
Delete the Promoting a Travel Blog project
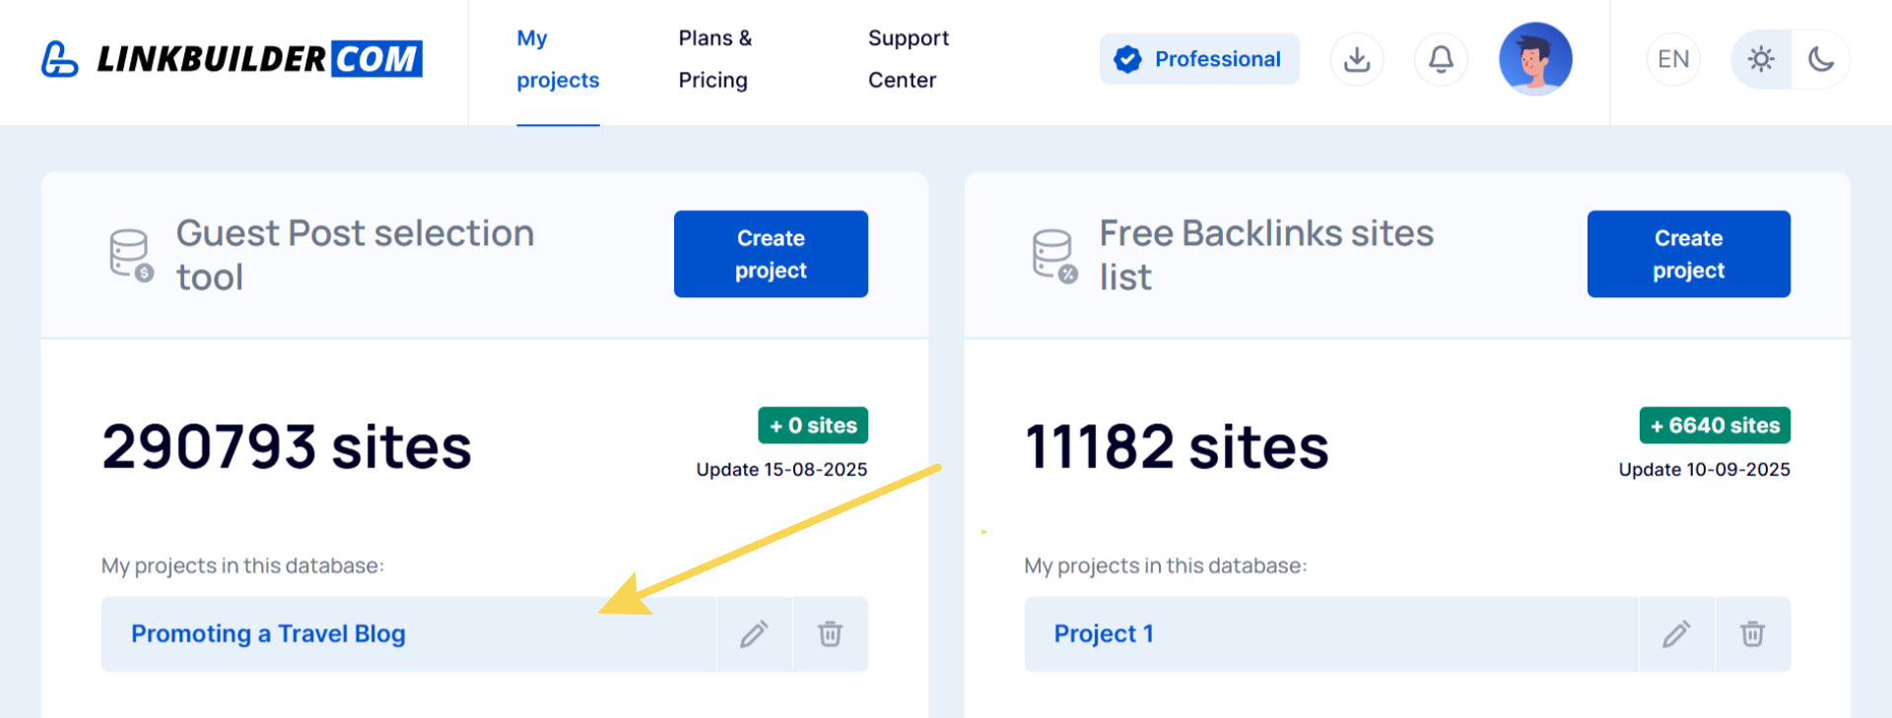(x=830, y=634)
